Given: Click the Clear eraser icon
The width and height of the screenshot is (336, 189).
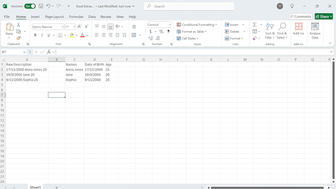Looking at the screenshot, I should pos(254,38).
